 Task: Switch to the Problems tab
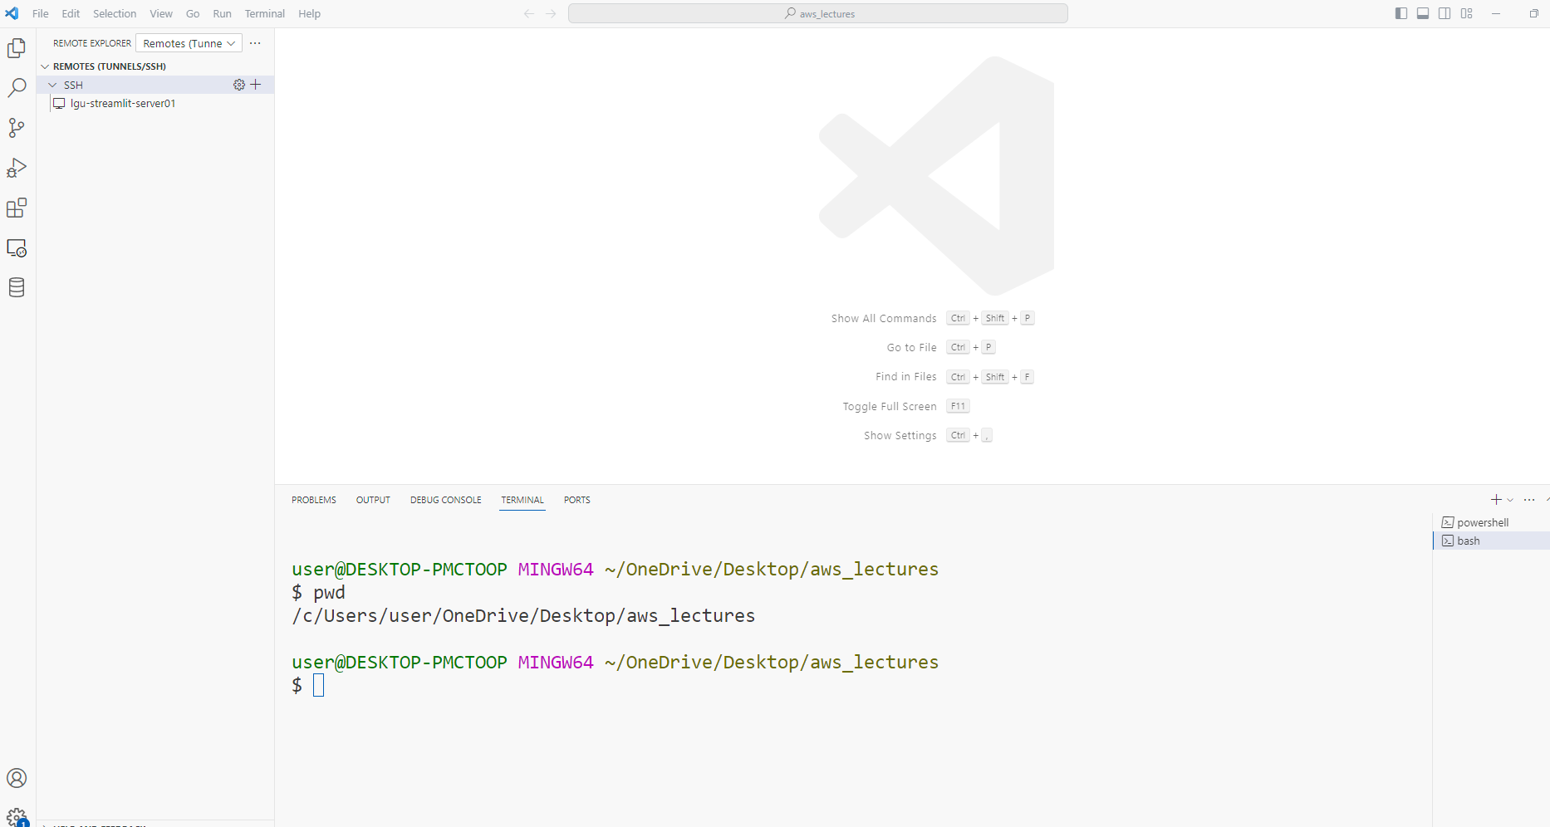pos(314,500)
